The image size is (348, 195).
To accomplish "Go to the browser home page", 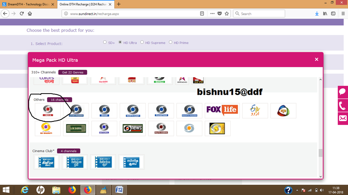I will (x=30, y=14).
